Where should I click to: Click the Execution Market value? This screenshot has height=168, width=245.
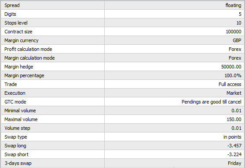tap(234, 93)
